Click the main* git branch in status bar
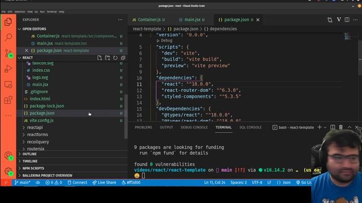362x203 pixels. (x=22, y=183)
